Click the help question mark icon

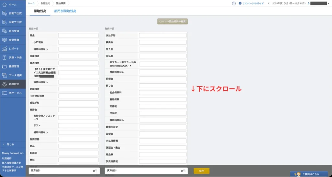pos(234,3)
